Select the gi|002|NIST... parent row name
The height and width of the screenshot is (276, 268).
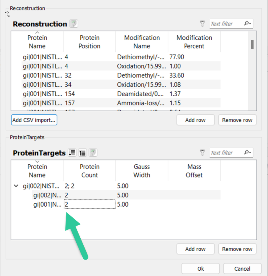click(41, 186)
